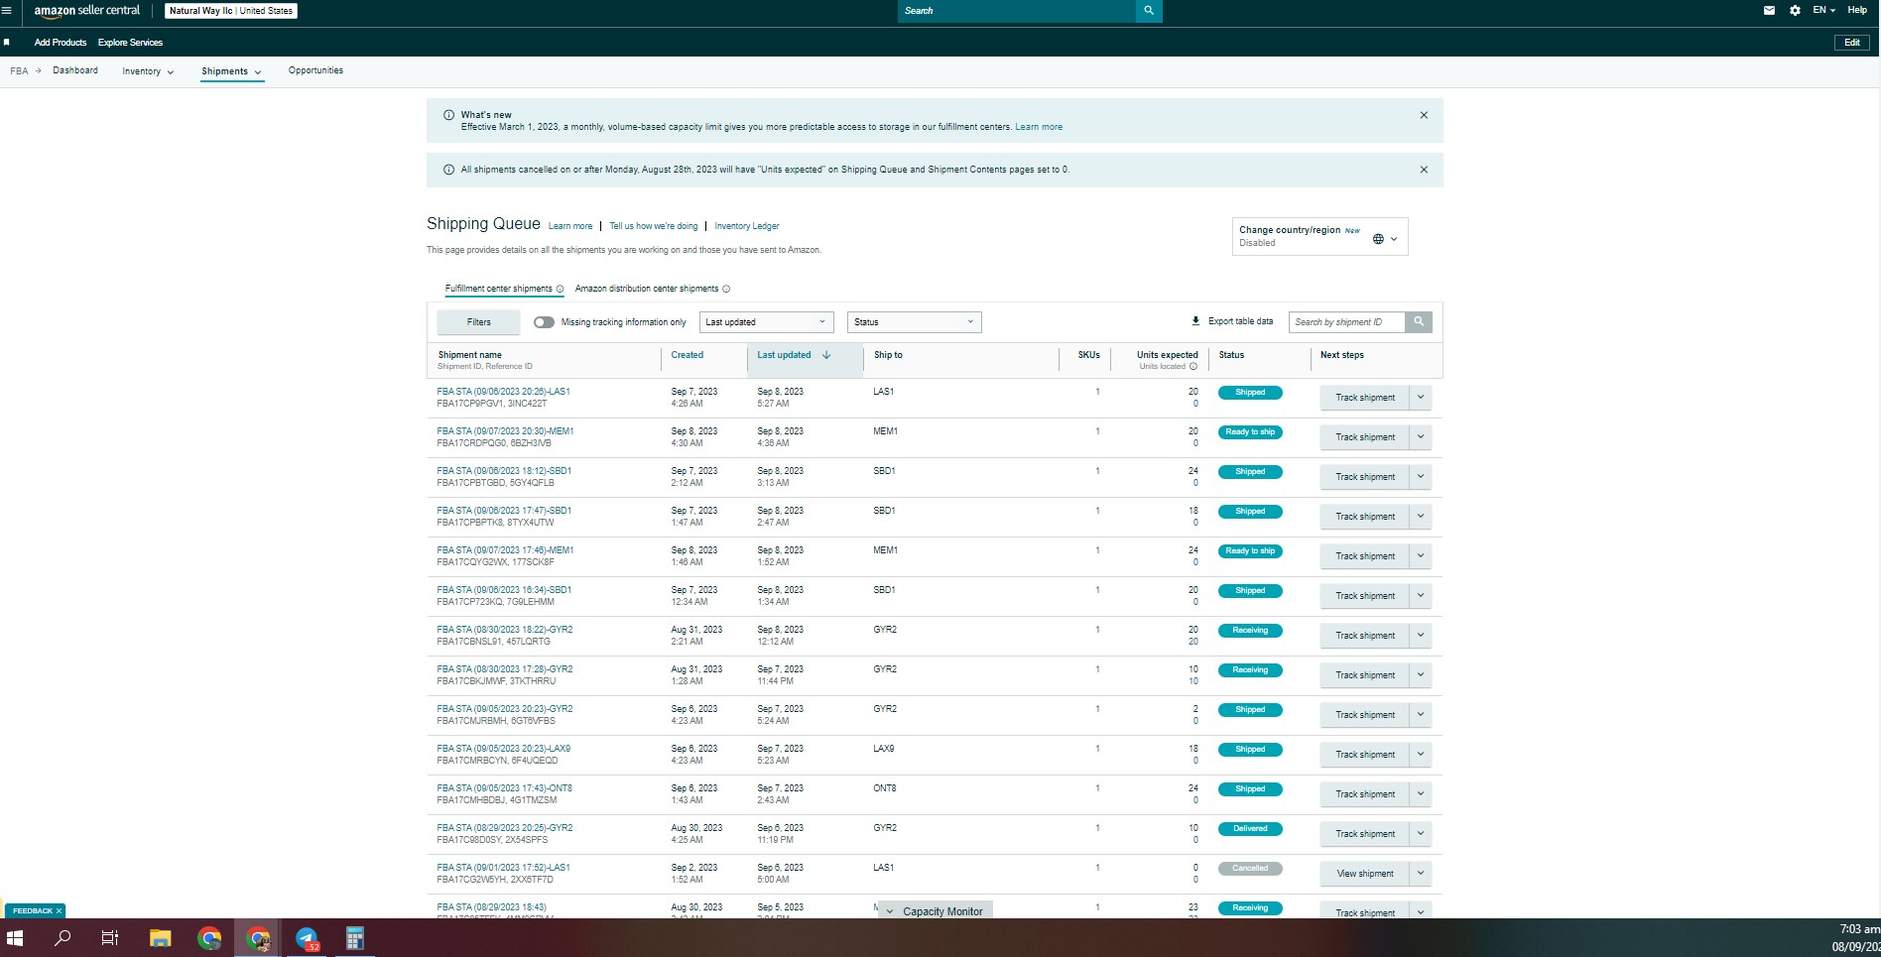Expand next steps arrow for the cancelled LAS1 shipment

tap(1421, 874)
